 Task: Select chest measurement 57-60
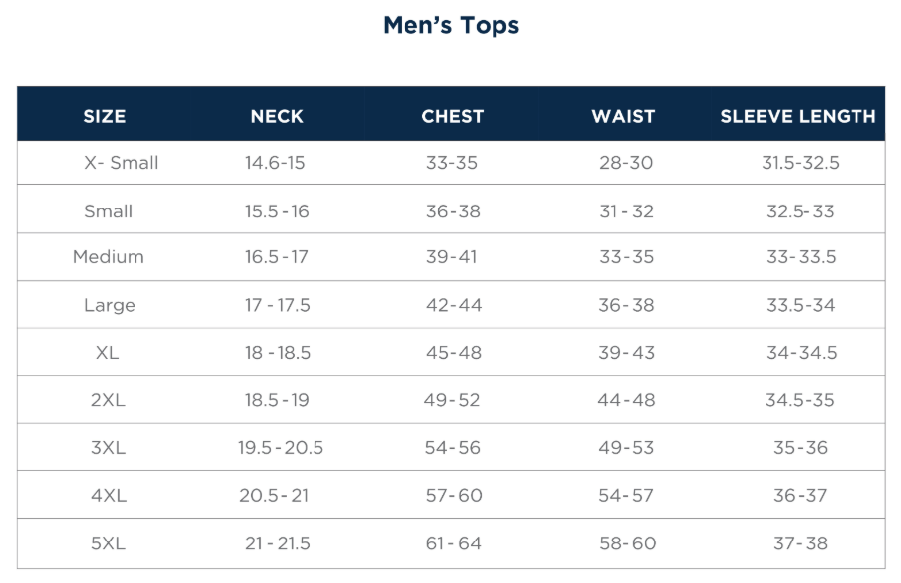(454, 495)
